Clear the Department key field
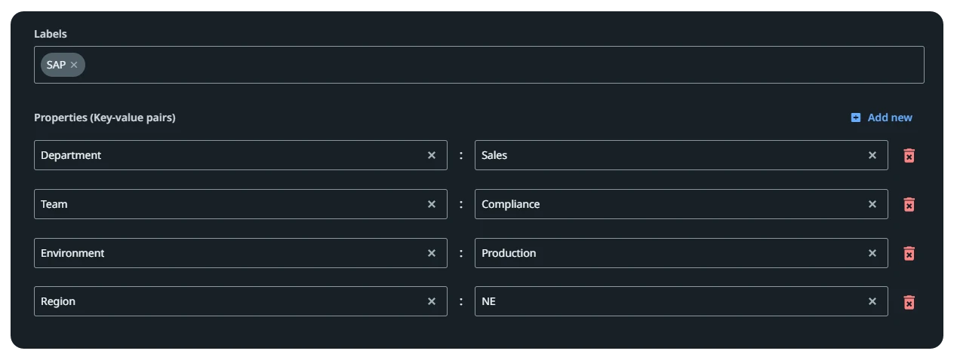 [432, 155]
